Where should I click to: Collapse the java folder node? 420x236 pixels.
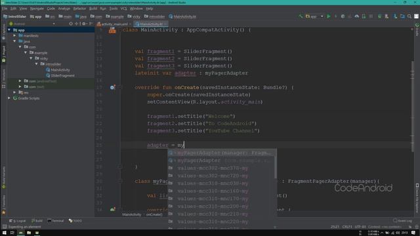(x=14, y=41)
